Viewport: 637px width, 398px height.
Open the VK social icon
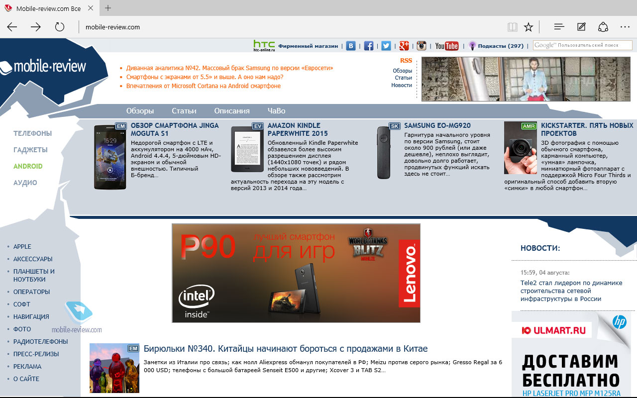[351, 46]
